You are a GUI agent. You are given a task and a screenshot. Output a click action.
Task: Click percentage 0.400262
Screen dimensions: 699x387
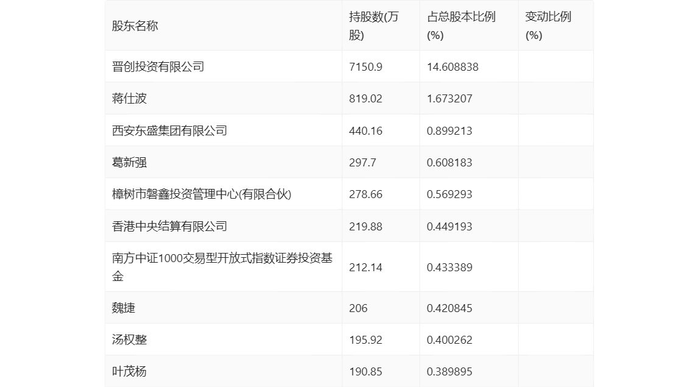click(x=449, y=339)
